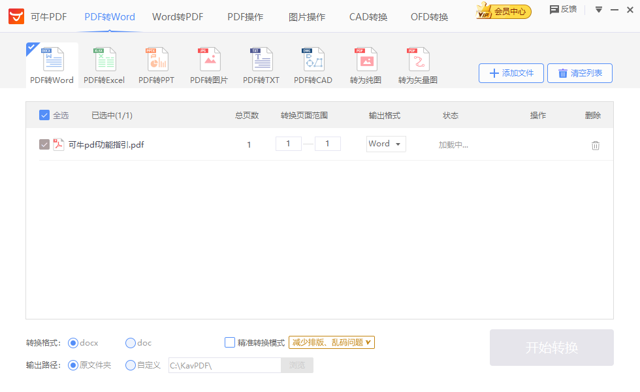
Task: Click the 添加文件 button
Action: 511,73
